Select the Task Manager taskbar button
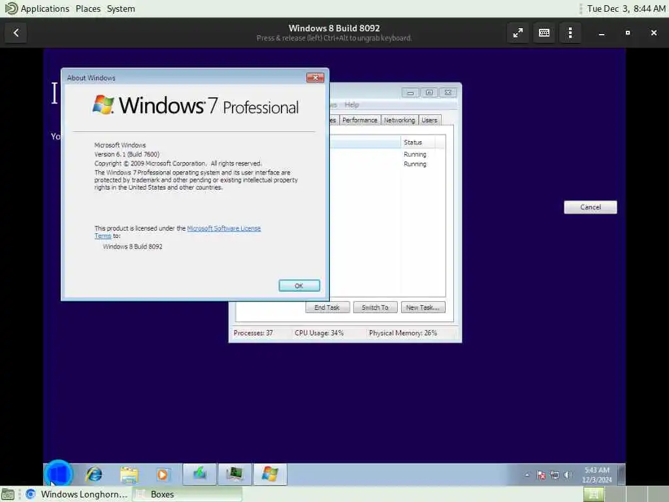 235,475
